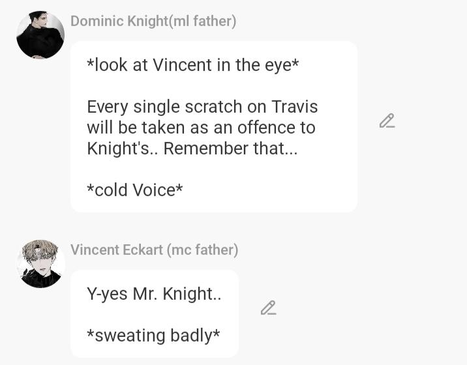
Task: Open Dominic Knight's profile avatar
Action: click(40, 35)
